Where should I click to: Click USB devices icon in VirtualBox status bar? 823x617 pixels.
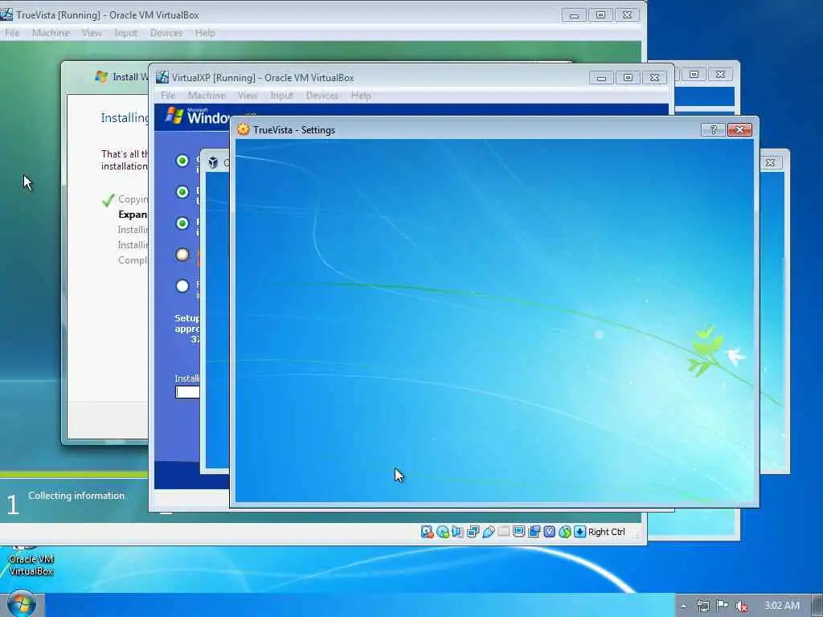pyautogui.click(x=488, y=532)
